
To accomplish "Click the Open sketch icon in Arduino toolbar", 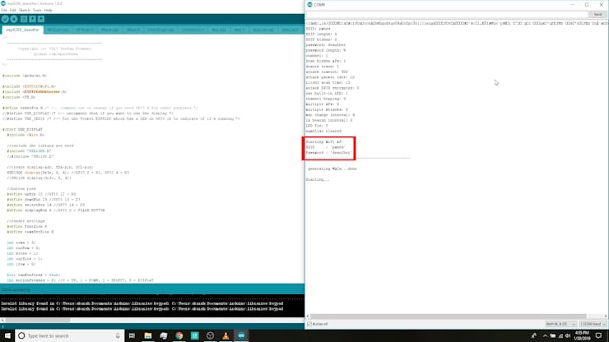I will 32,19.
